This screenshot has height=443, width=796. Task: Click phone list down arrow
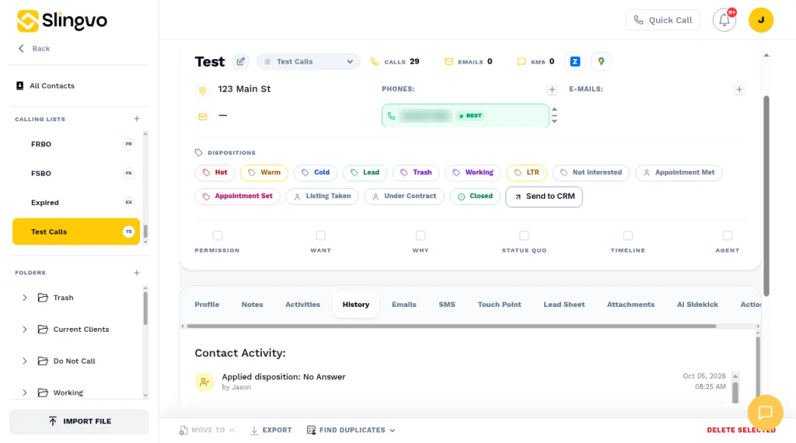click(x=554, y=120)
